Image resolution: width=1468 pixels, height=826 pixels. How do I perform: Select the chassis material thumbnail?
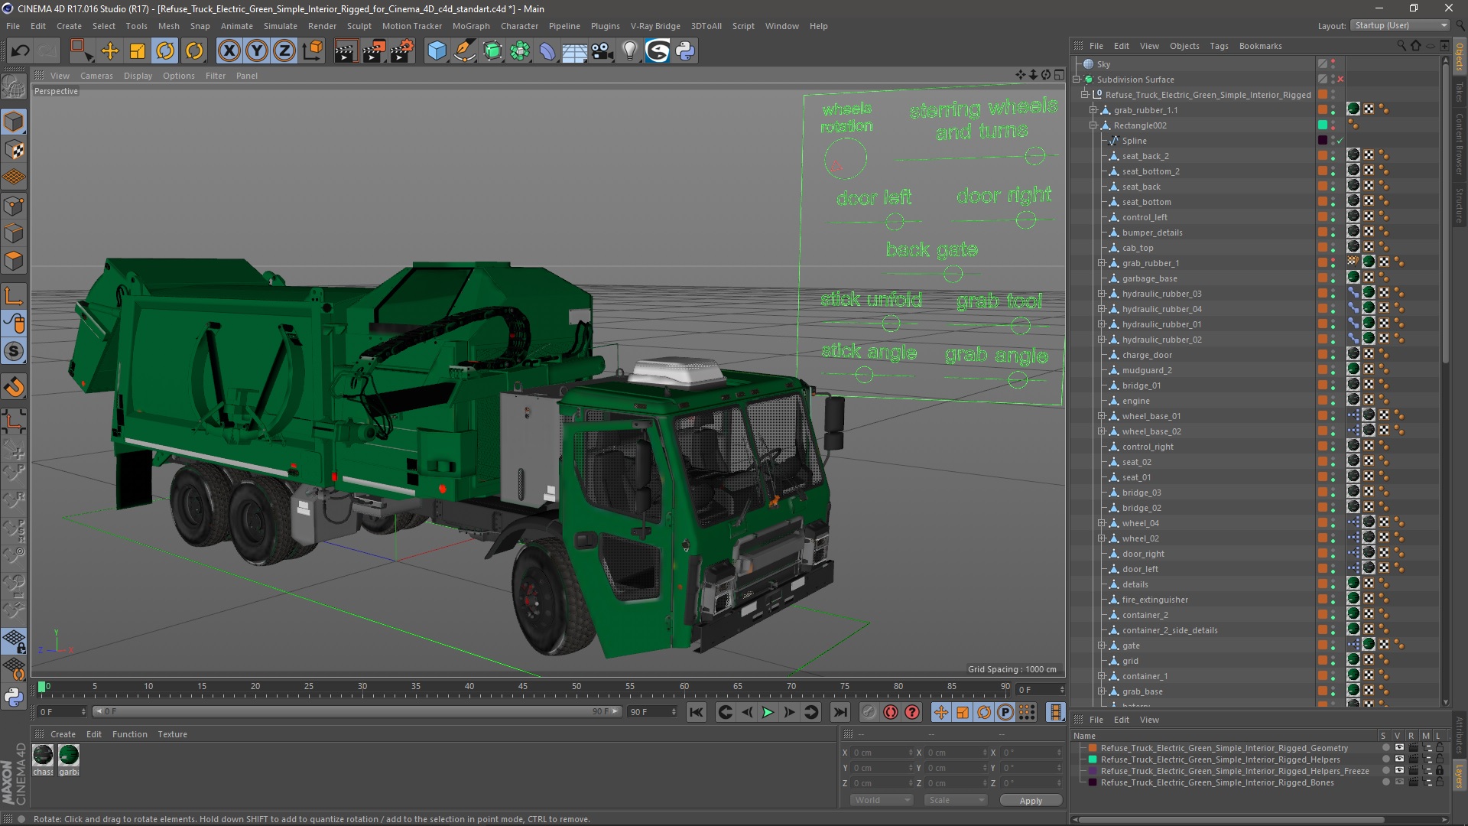[43, 756]
